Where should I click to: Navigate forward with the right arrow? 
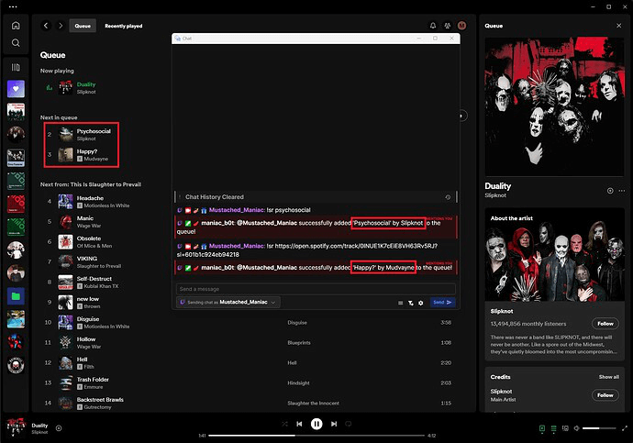point(61,26)
